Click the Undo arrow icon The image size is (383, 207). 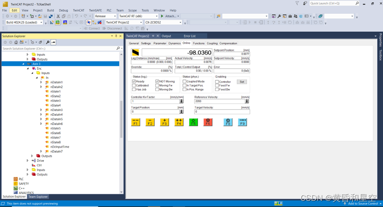77,16
